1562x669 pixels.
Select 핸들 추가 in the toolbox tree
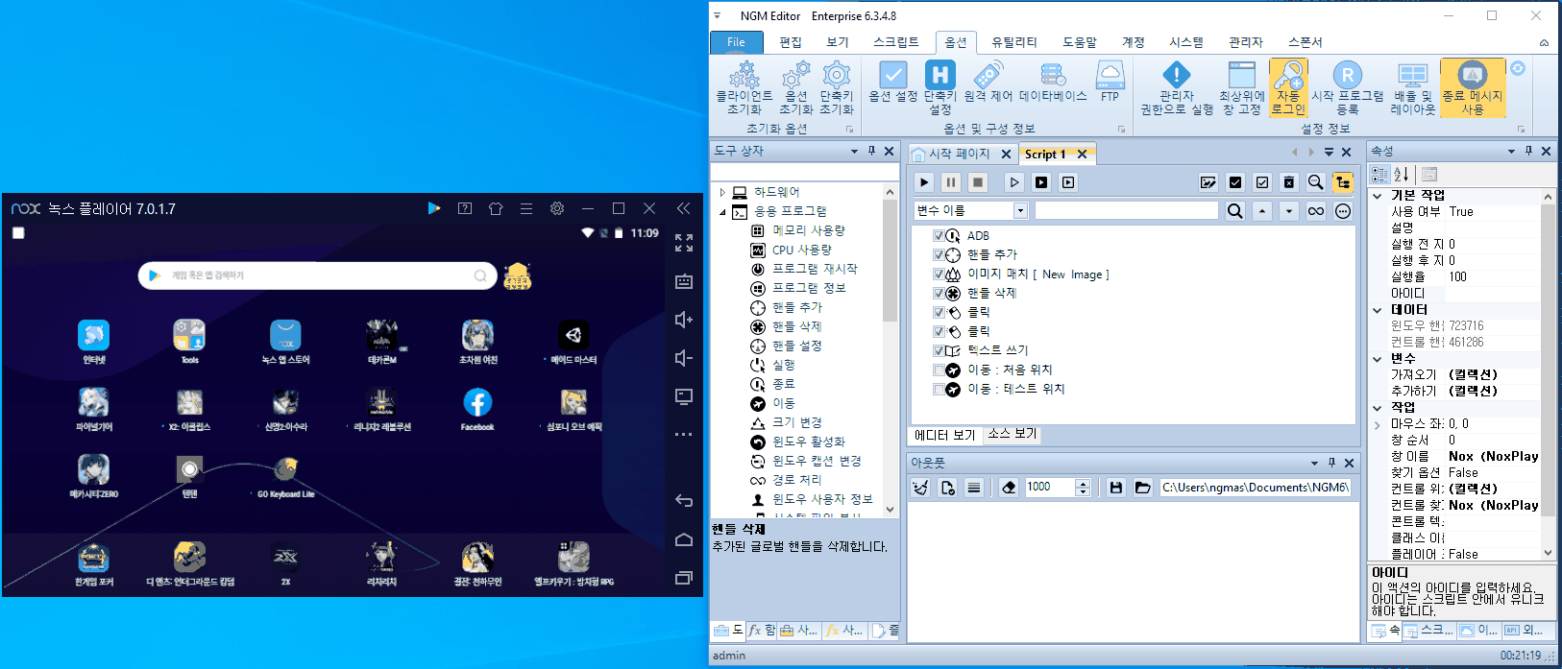click(x=797, y=307)
